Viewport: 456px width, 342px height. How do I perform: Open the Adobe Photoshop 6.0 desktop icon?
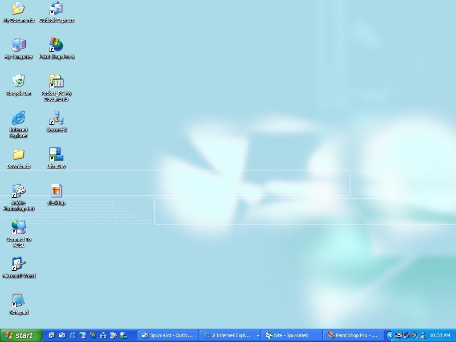click(18, 191)
